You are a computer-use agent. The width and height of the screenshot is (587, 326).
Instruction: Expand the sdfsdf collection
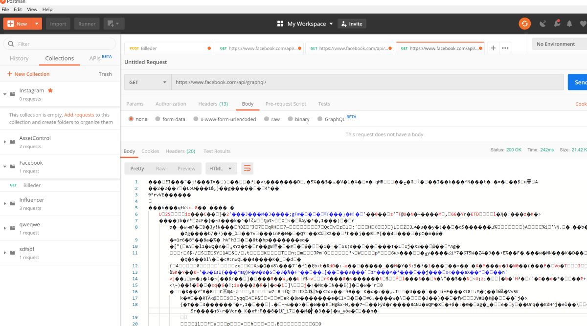[x=5, y=253]
